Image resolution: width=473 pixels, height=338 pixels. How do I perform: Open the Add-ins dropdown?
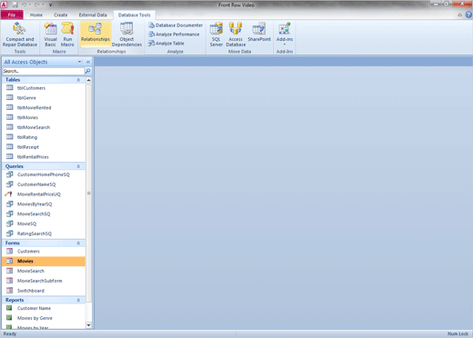(x=285, y=34)
